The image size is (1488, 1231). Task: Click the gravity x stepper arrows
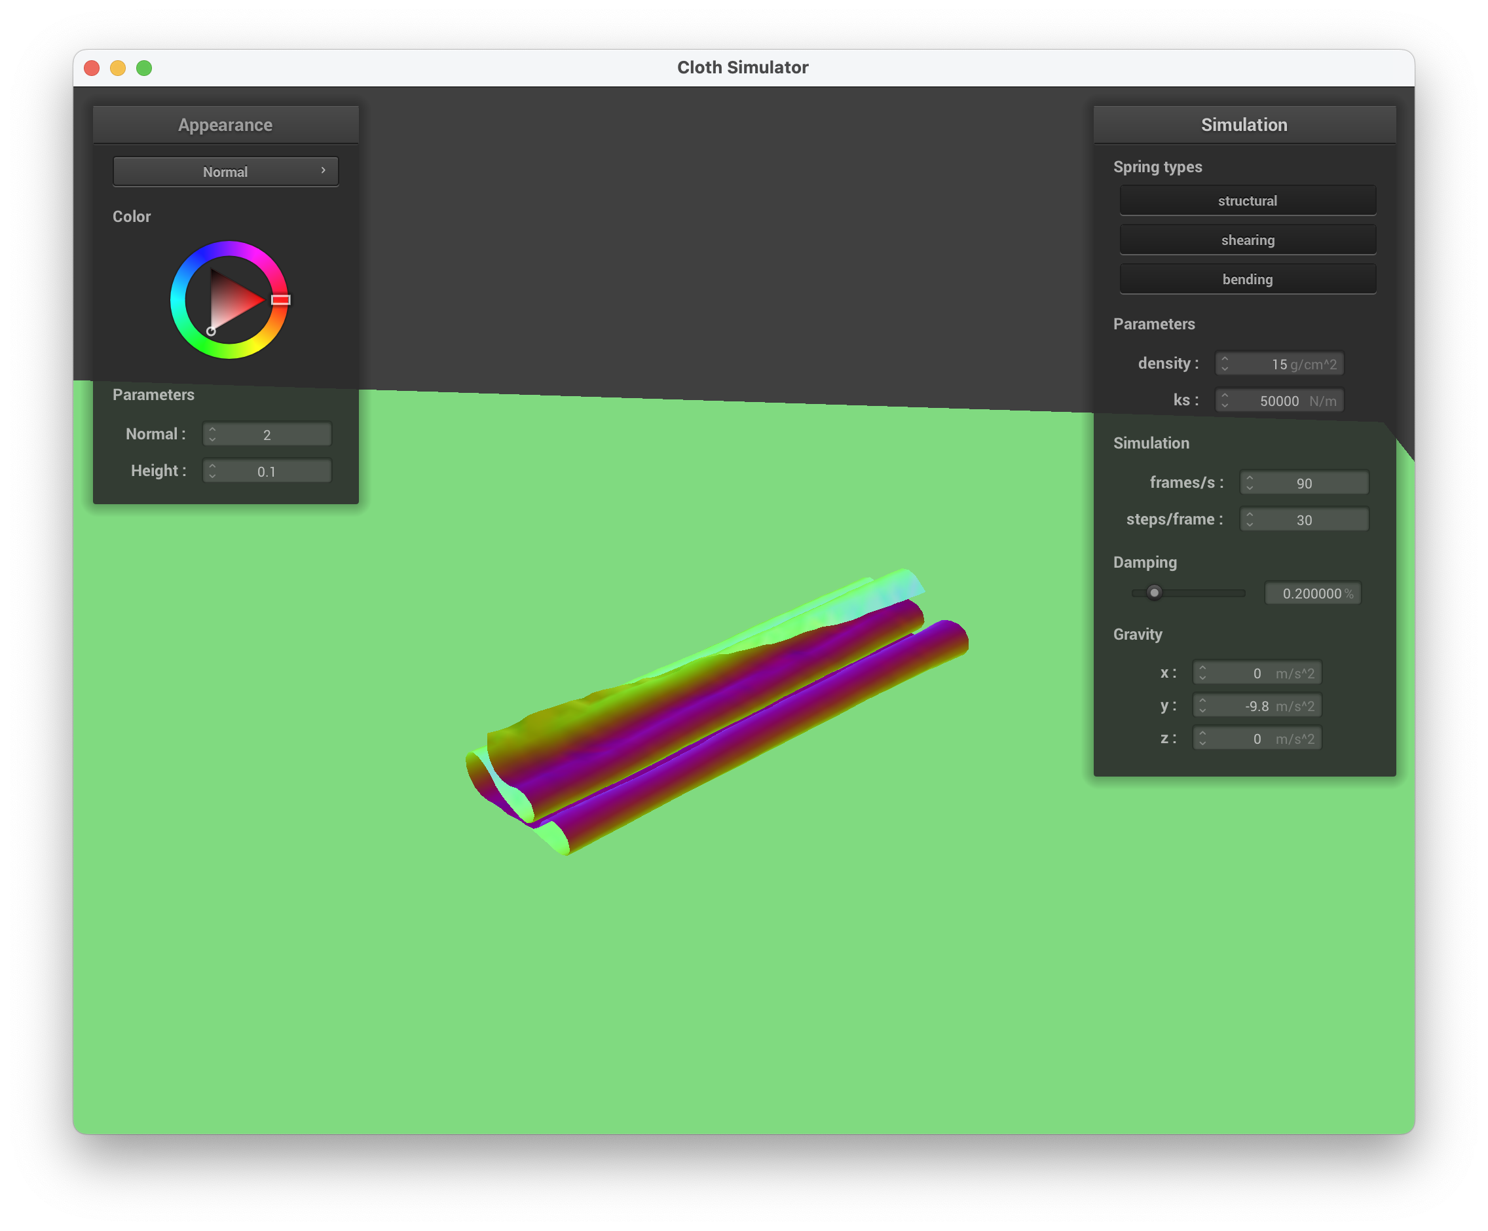coord(1202,672)
